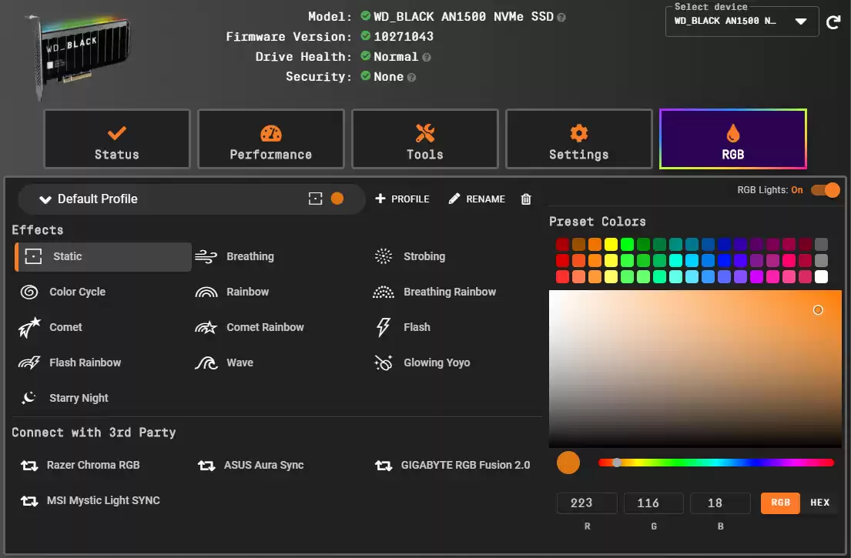The height and width of the screenshot is (558, 851).
Task: Open the Select device dropdown
Action: 801,22
